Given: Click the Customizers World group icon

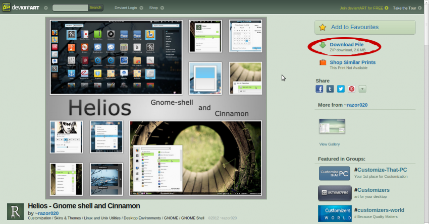Looking at the screenshot, I should click(335, 213).
